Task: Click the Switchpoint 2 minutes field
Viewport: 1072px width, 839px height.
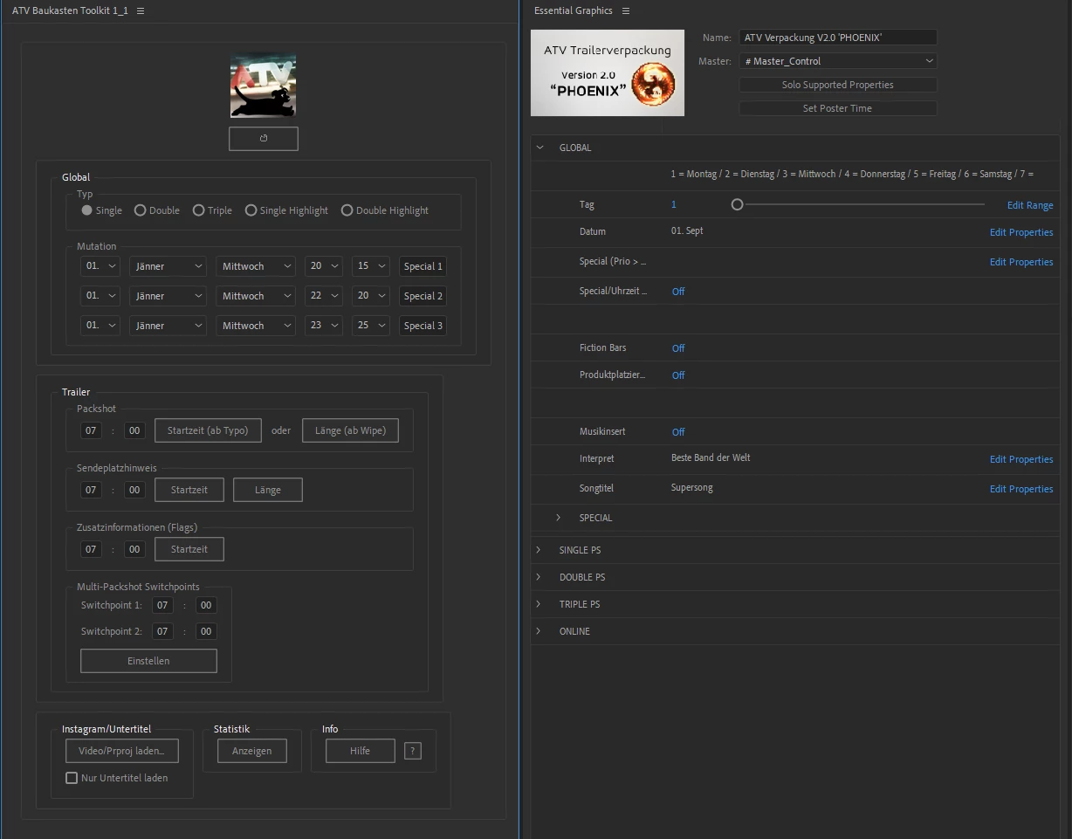Action: tap(206, 631)
